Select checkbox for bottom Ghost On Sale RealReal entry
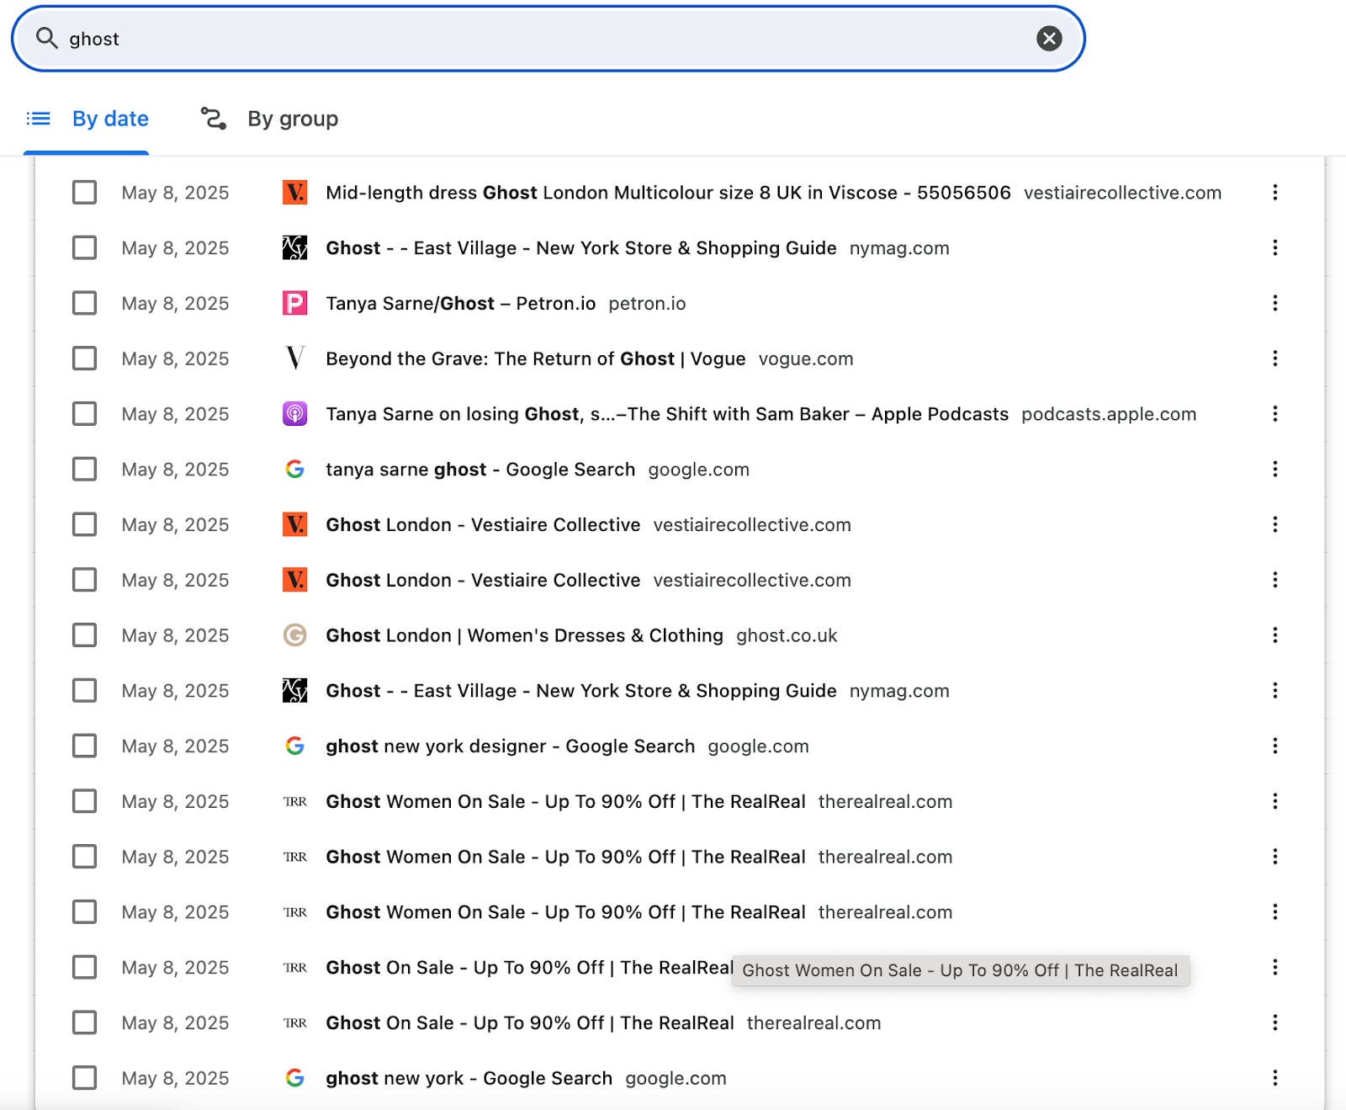This screenshot has height=1110, width=1346. click(84, 1022)
